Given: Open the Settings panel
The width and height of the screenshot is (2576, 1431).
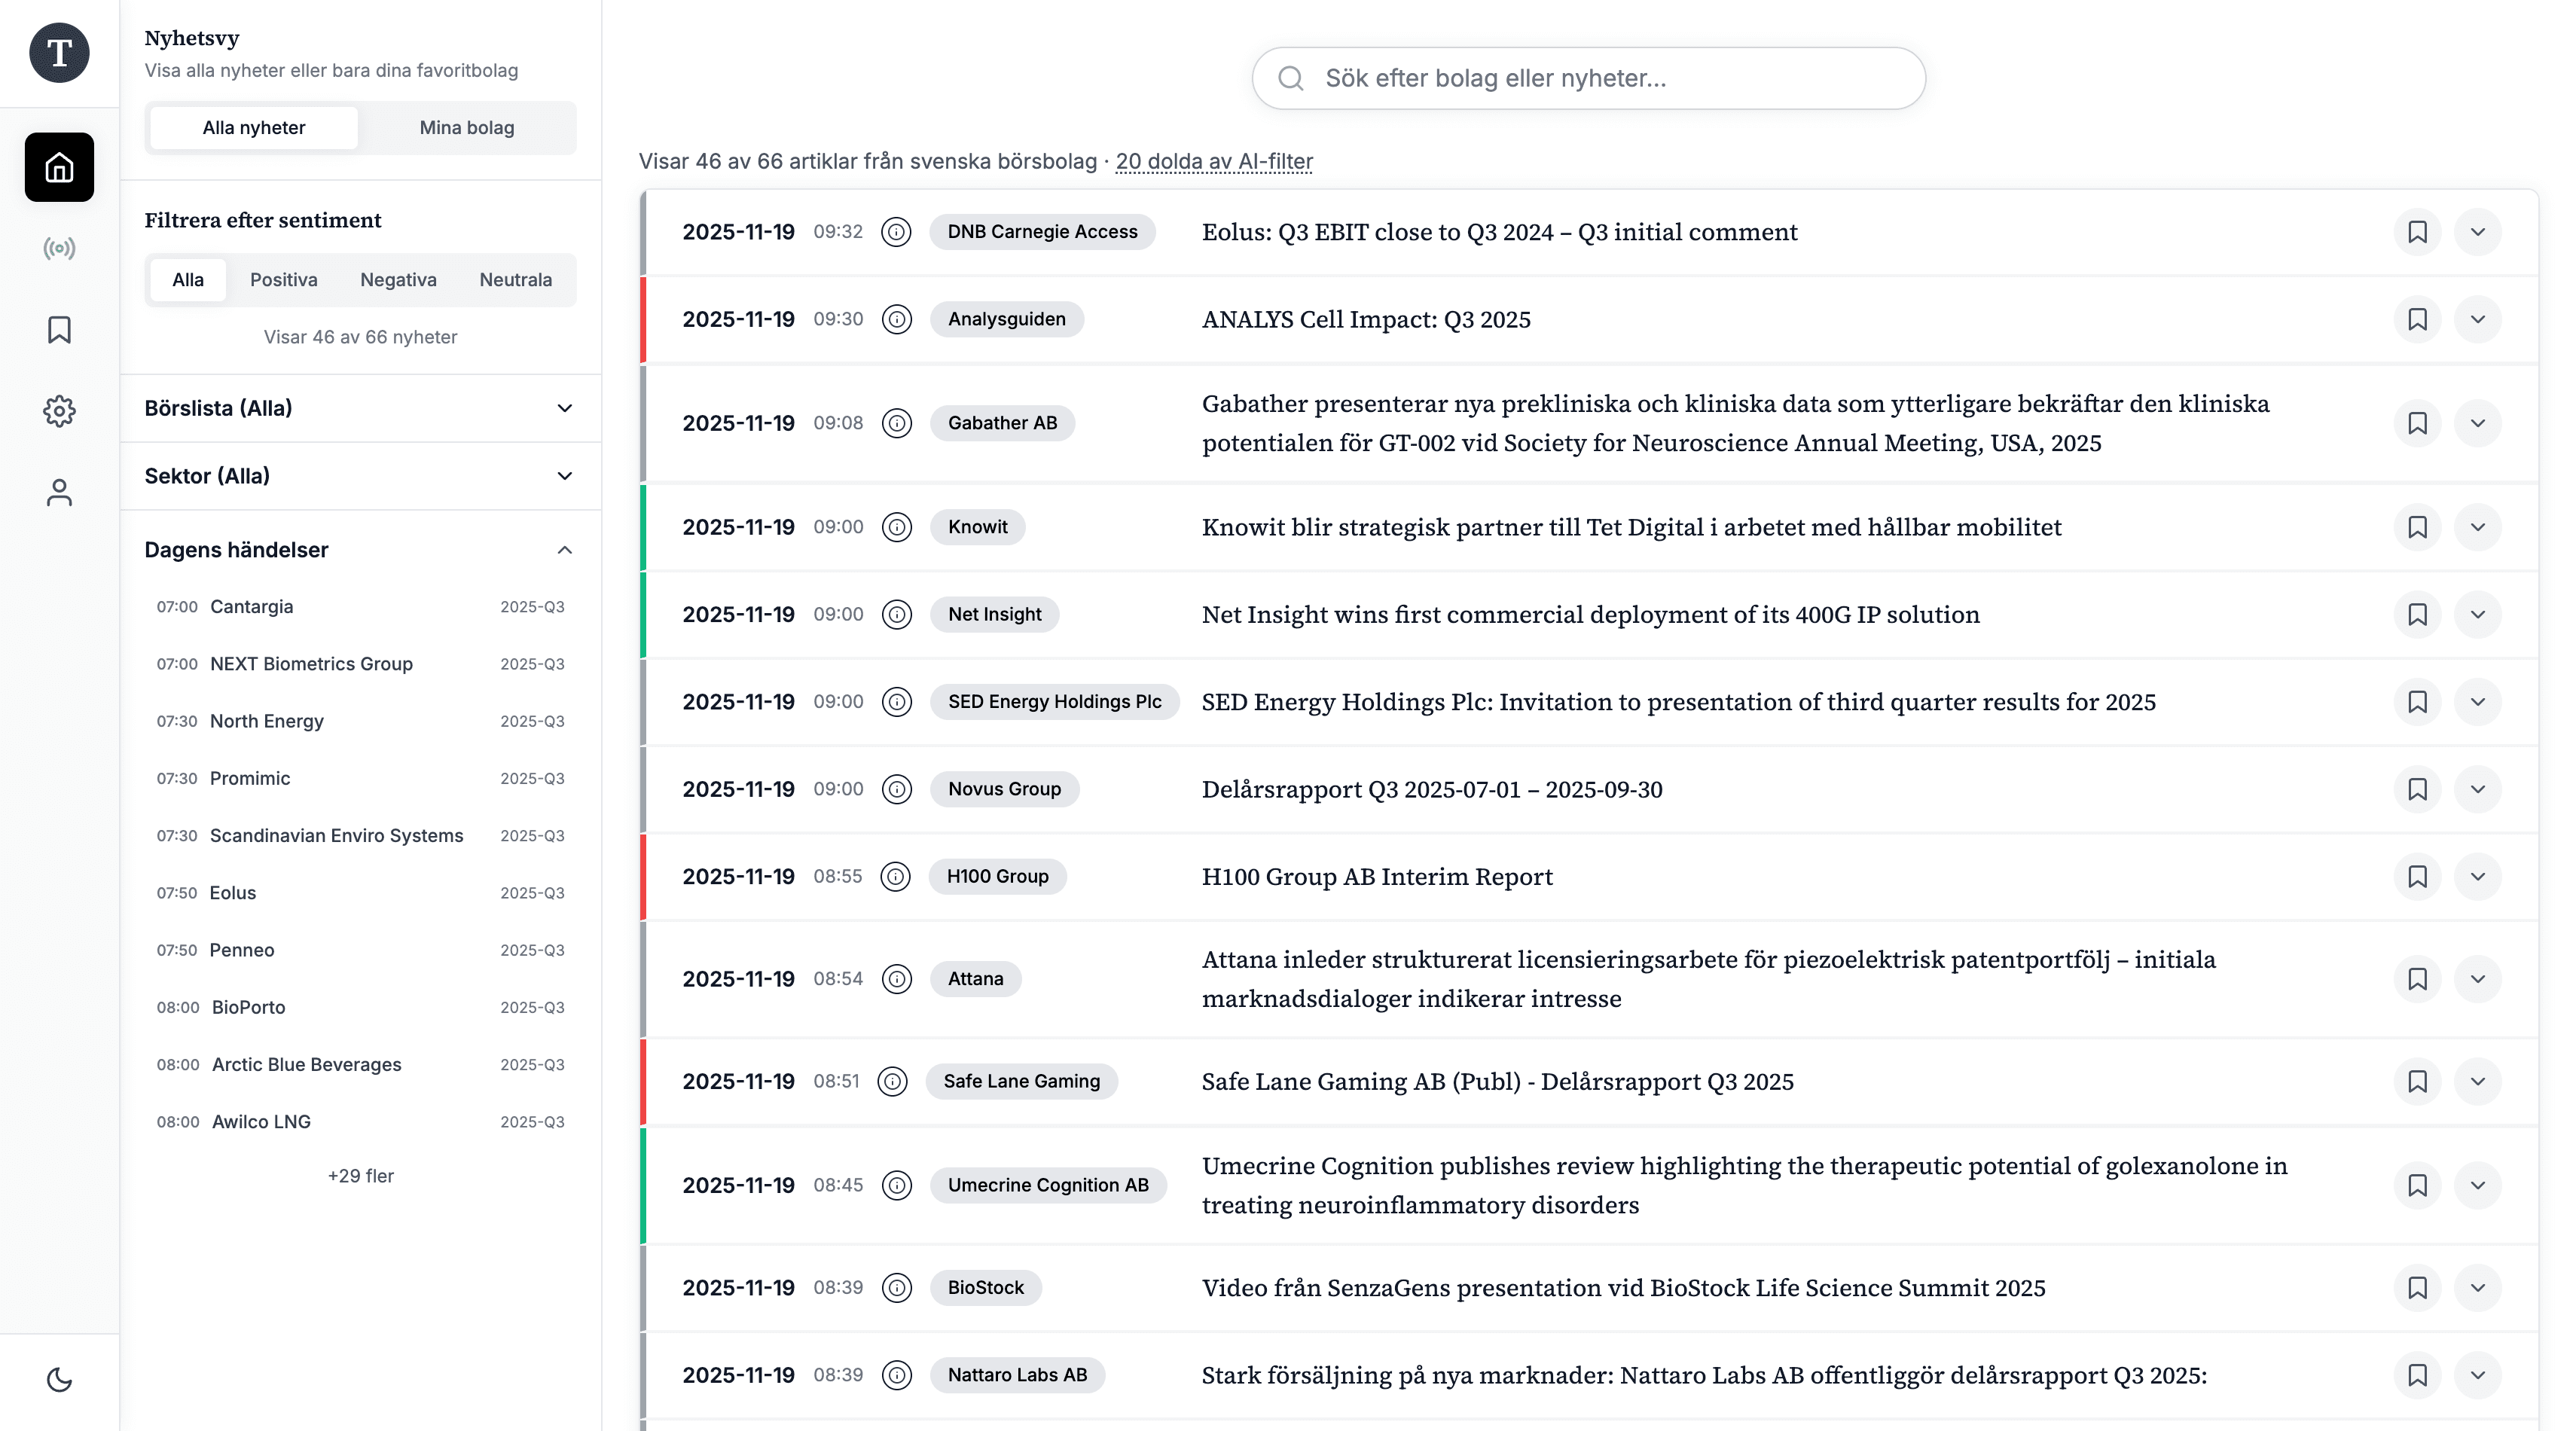Looking at the screenshot, I should pos(58,410).
